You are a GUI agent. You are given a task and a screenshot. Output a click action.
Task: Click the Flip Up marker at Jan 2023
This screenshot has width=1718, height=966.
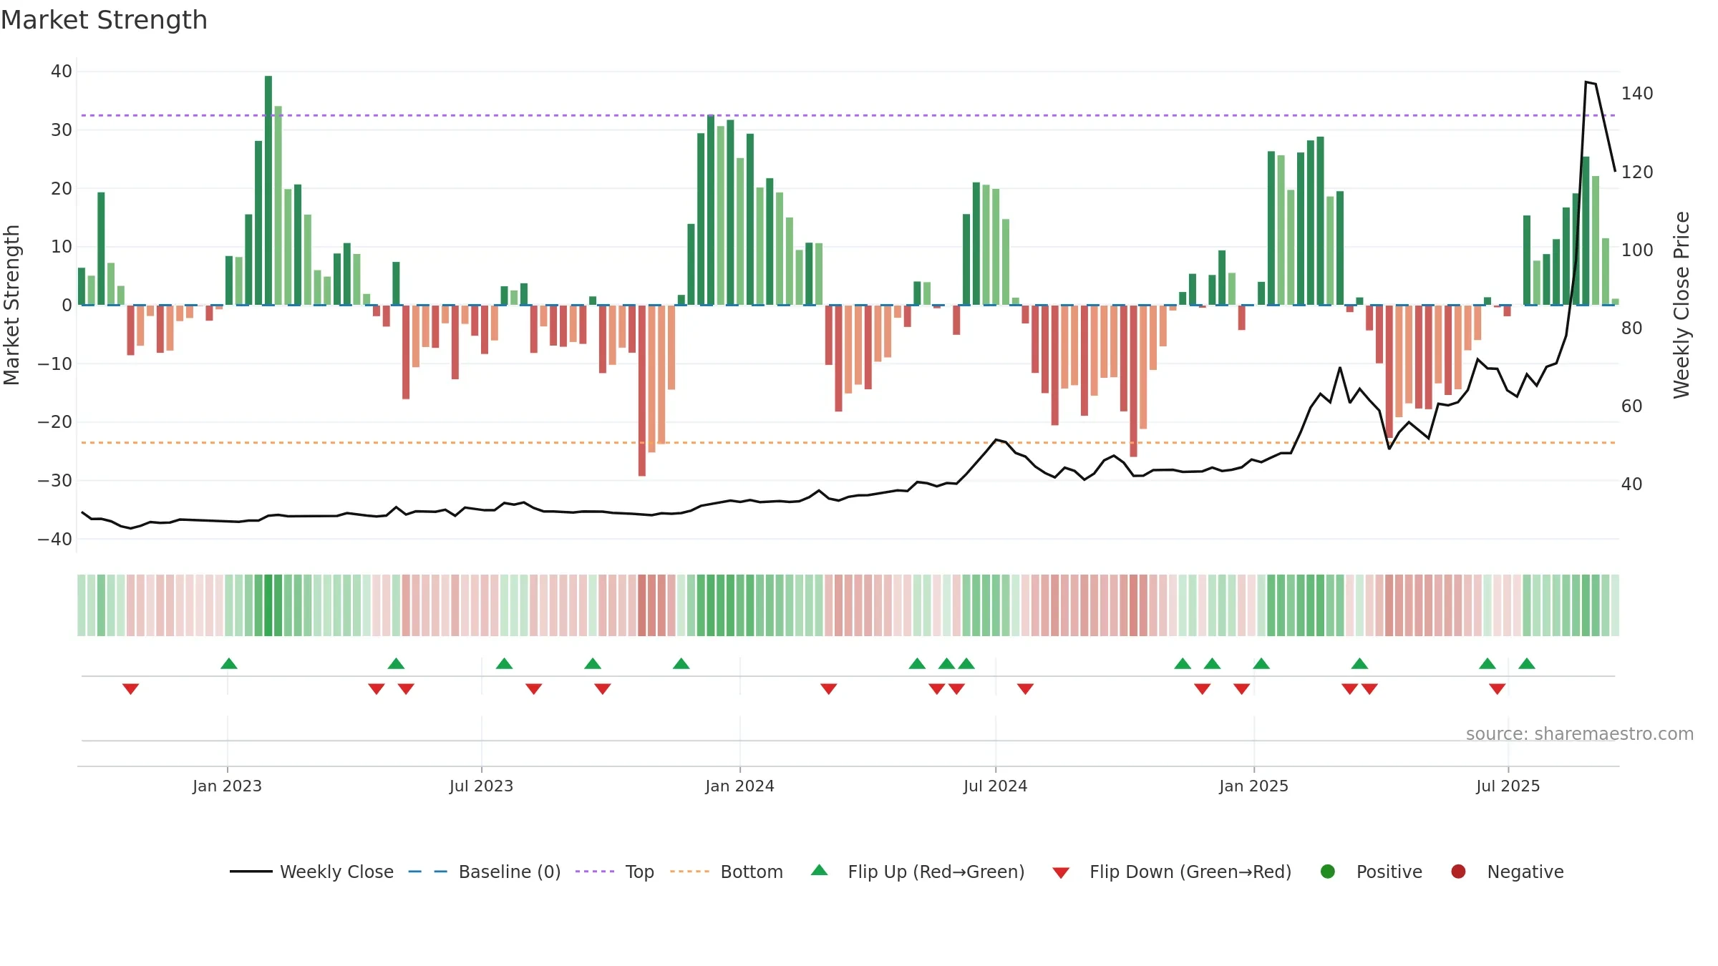click(x=229, y=663)
